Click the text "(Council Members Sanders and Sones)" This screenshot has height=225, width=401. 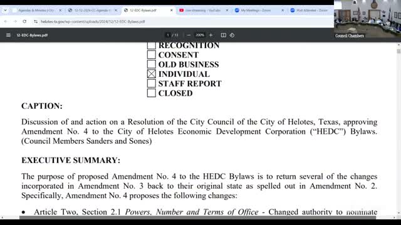point(86,141)
